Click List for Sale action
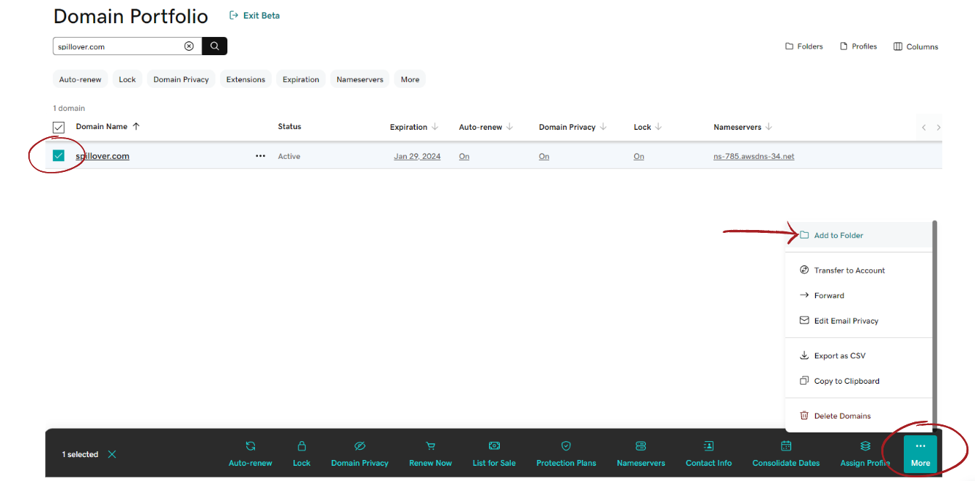Image resolution: width=975 pixels, height=481 pixels. tap(494, 454)
